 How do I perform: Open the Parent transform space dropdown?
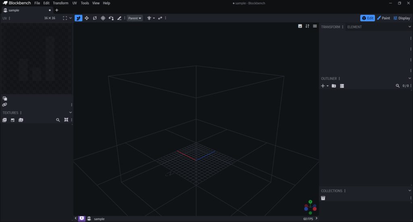[x=135, y=18]
